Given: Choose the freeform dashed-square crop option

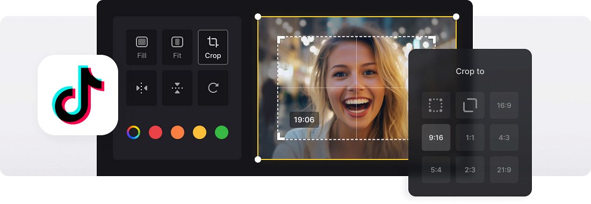Looking at the screenshot, I should click(x=436, y=105).
